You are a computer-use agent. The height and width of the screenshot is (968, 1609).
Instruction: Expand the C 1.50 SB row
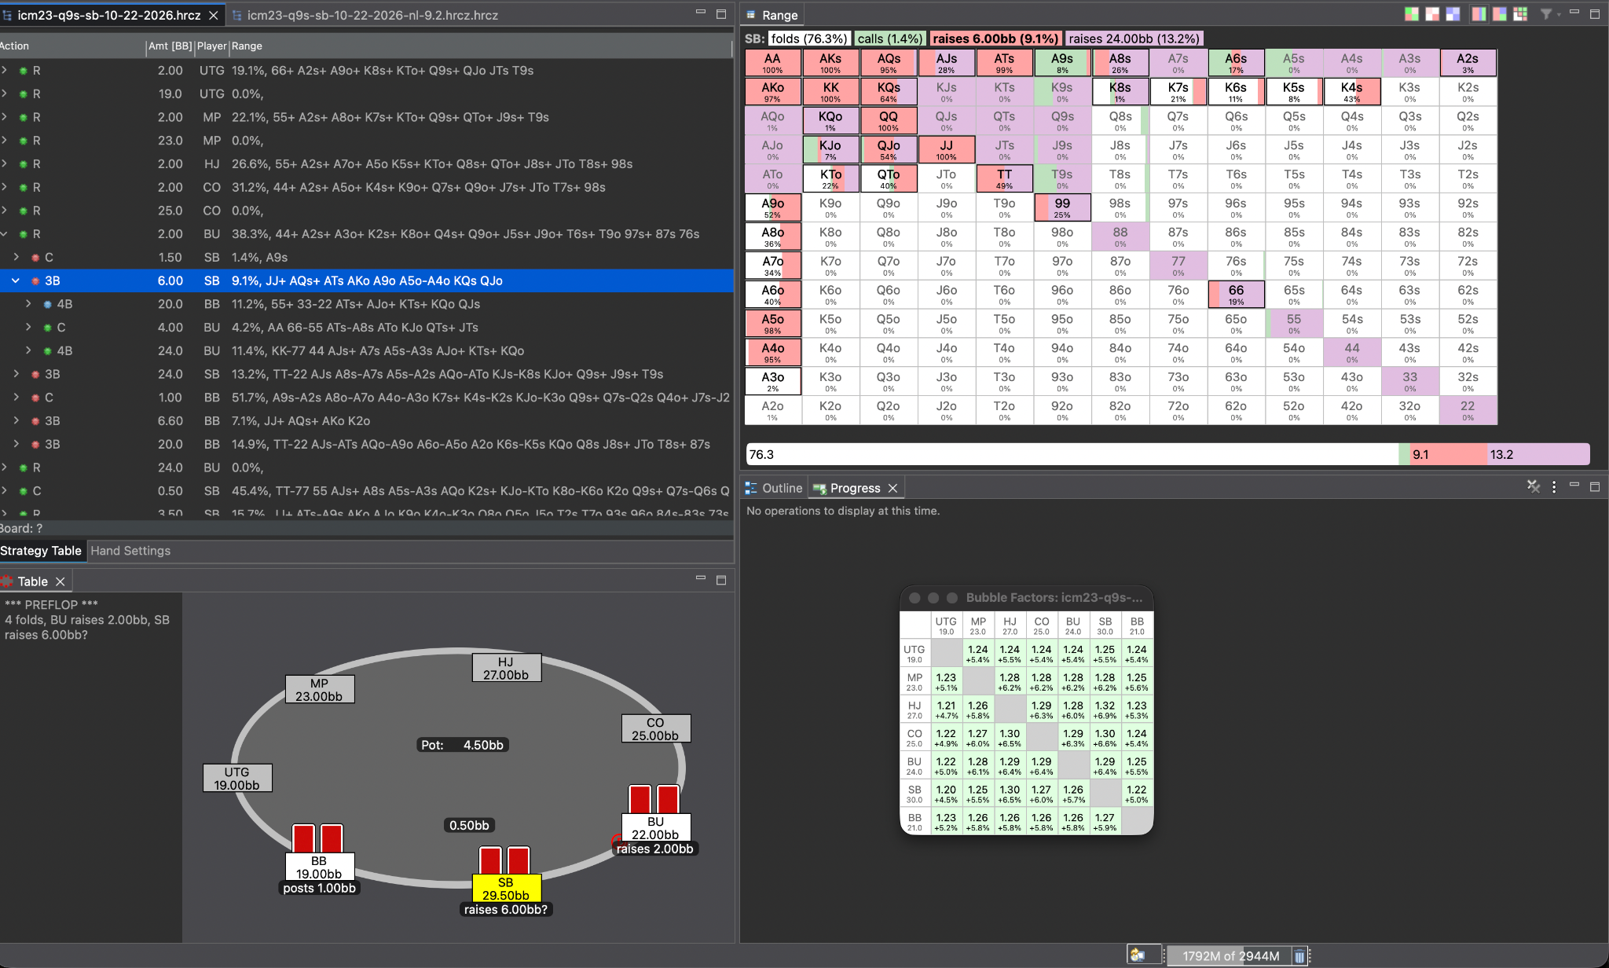pos(15,257)
